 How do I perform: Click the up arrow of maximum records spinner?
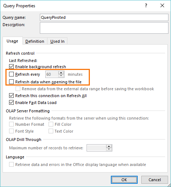[109, 146]
